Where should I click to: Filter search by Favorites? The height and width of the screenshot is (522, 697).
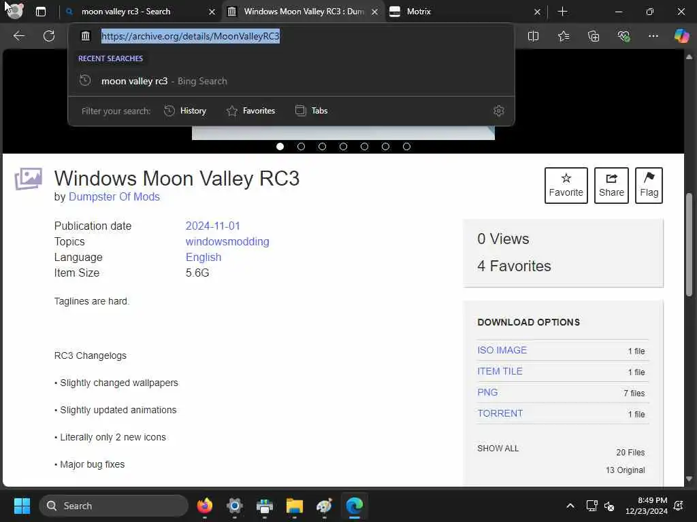251,111
